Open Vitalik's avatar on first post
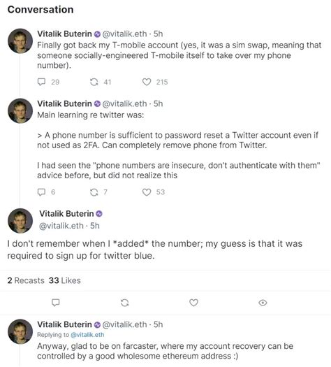Screen dimensions: 331x367 [20, 41]
